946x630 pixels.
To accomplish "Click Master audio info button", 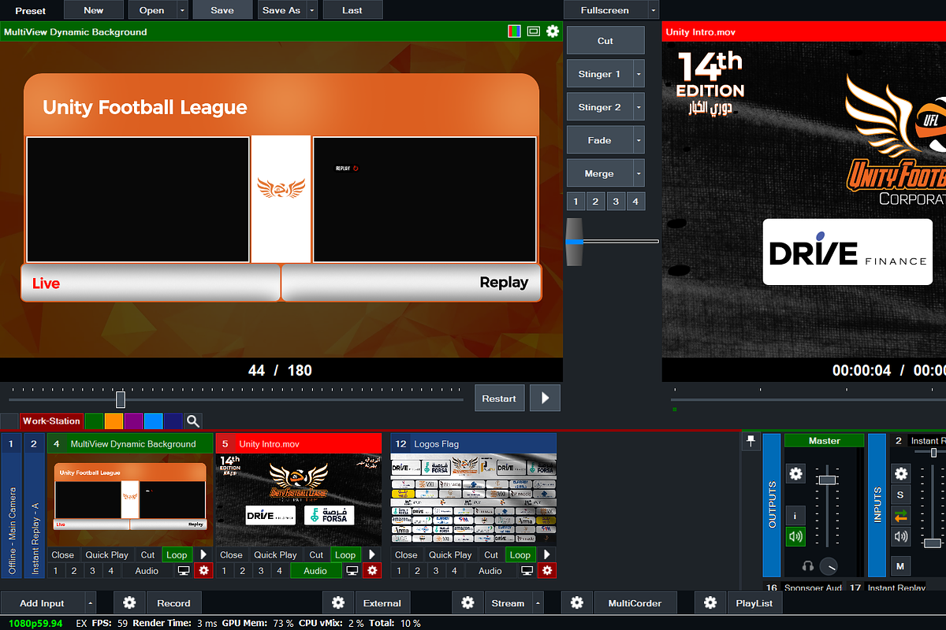I will pyautogui.click(x=795, y=516).
